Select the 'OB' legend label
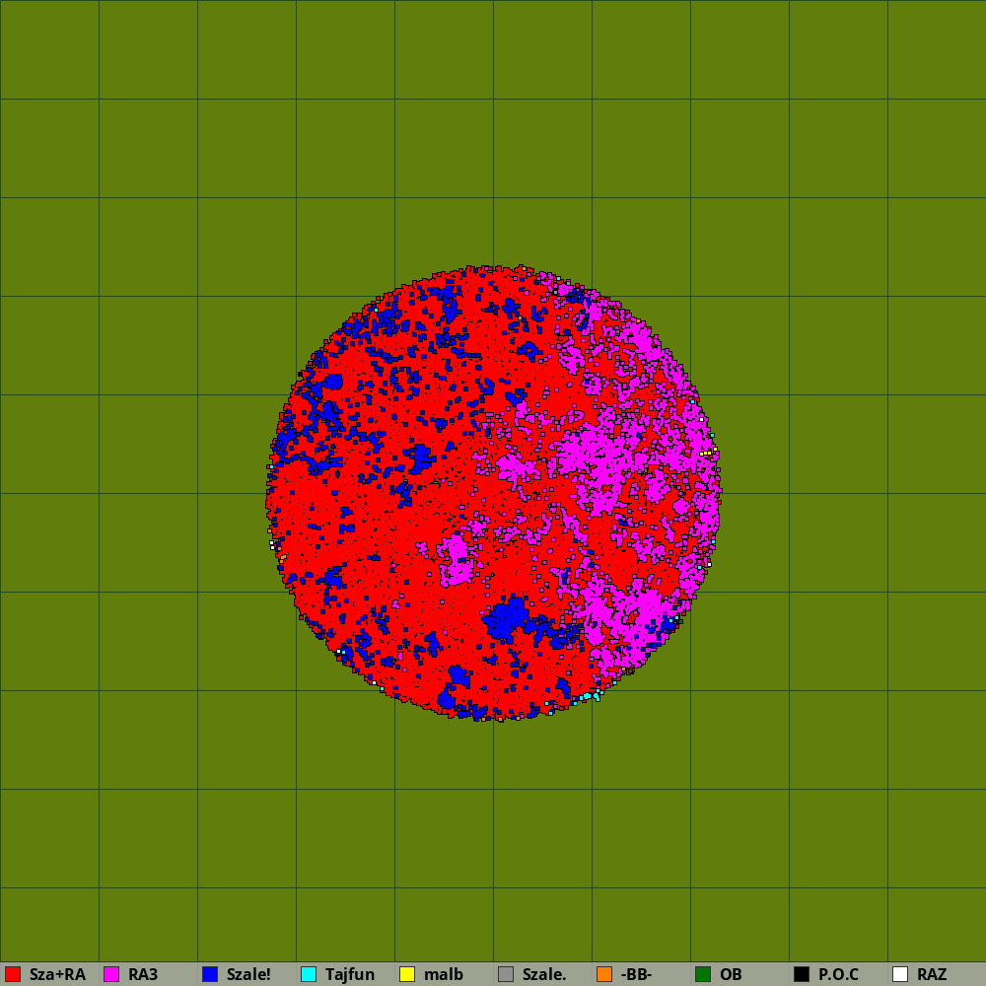 (x=731, y=974)
